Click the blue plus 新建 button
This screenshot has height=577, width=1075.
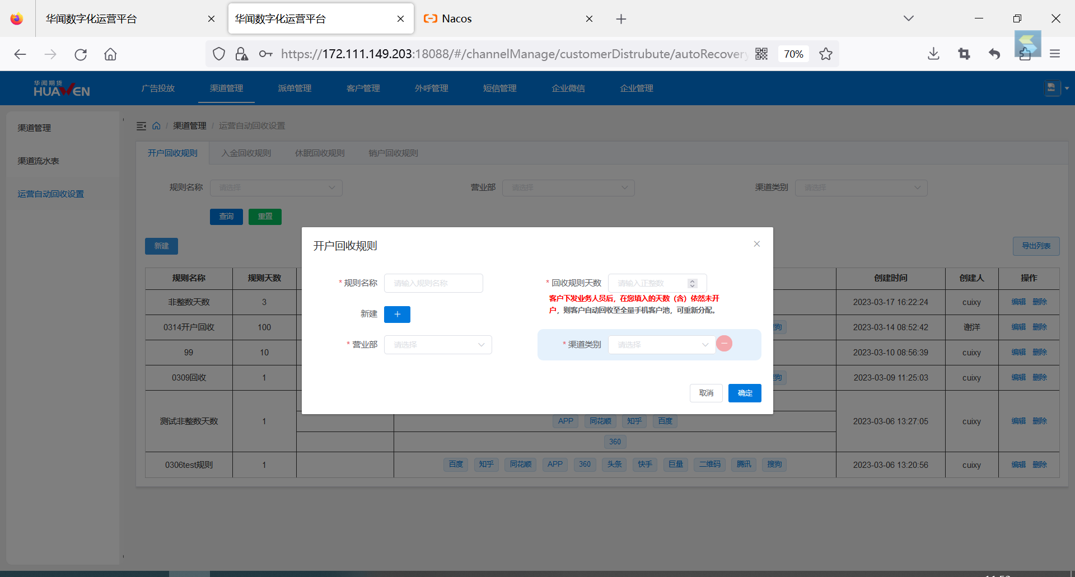point(397,315)
